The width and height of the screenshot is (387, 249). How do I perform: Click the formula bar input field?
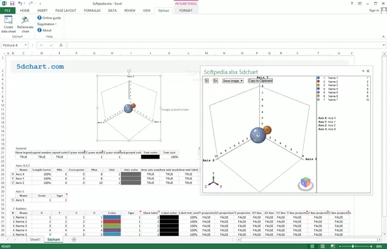(224, 45)
